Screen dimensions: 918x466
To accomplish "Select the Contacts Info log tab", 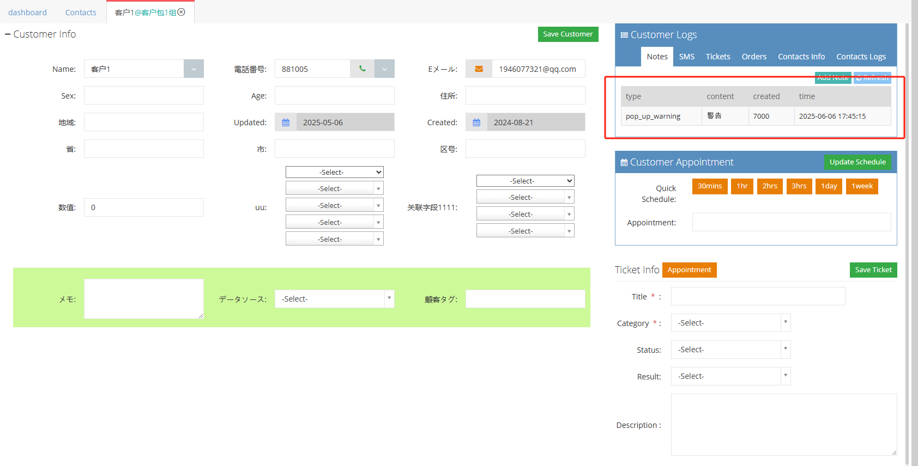I will pos(801,57).
